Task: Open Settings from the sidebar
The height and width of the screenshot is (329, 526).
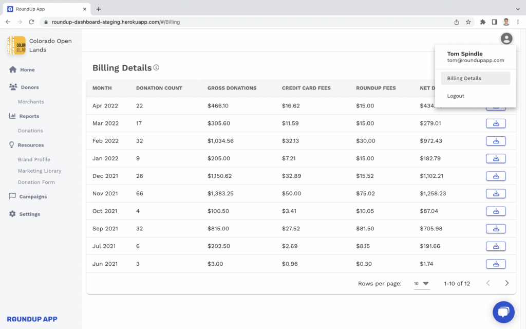Action: [x=29, y=214]
